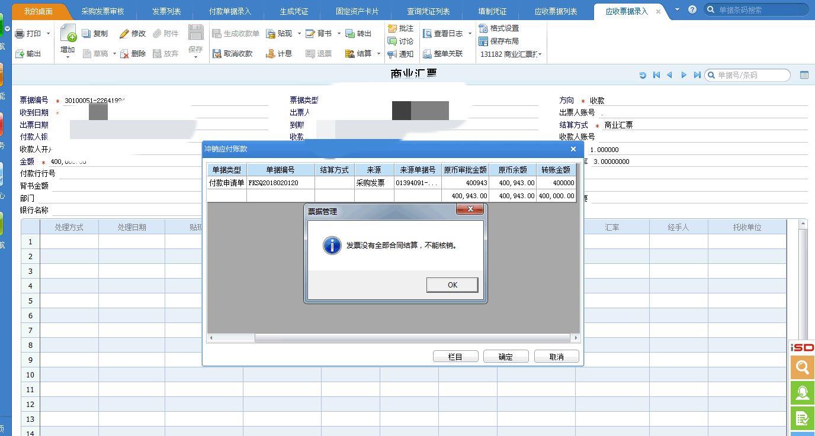Click the 单据类型 column header
815x436 pixels.
(227, 170)
